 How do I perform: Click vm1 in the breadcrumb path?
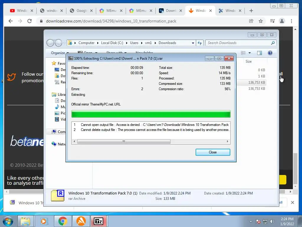tap(148, 43)
